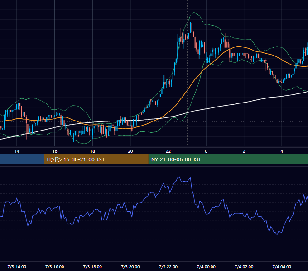Click the 7/4 04:00 time label
Image resolution: width=308 pixels, height=271 pixels.
pyautogui.click(x=282, y=266)
